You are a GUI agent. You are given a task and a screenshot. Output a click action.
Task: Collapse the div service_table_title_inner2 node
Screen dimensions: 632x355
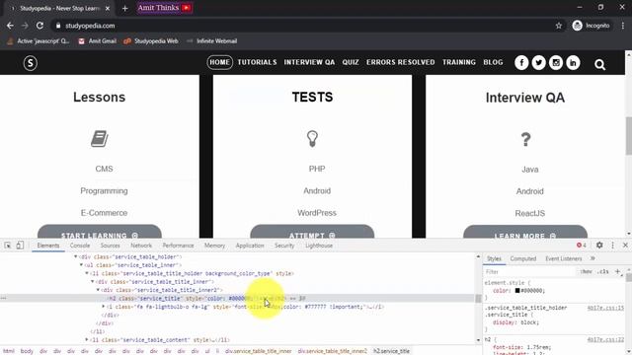pyautogui.click(x=98, y=290)
